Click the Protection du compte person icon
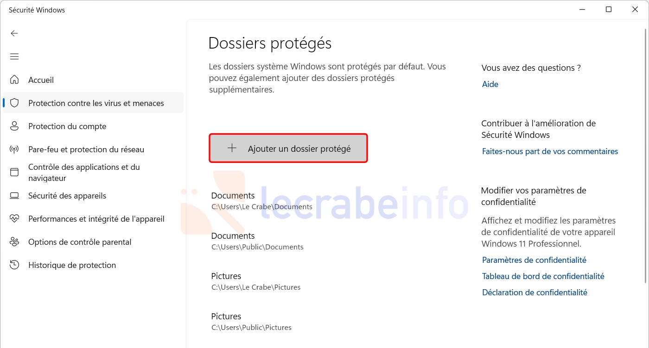This screenshot has height=348, width=649. point(14,126)
